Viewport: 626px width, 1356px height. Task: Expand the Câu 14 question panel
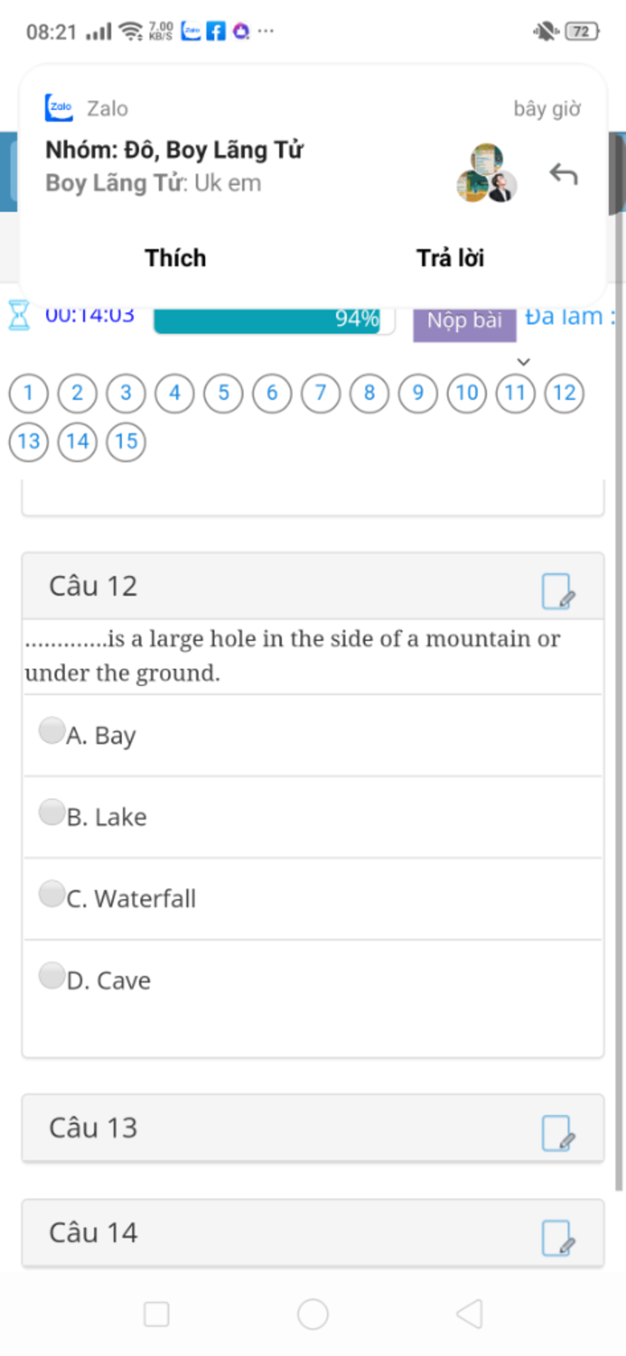(313, 1233)
